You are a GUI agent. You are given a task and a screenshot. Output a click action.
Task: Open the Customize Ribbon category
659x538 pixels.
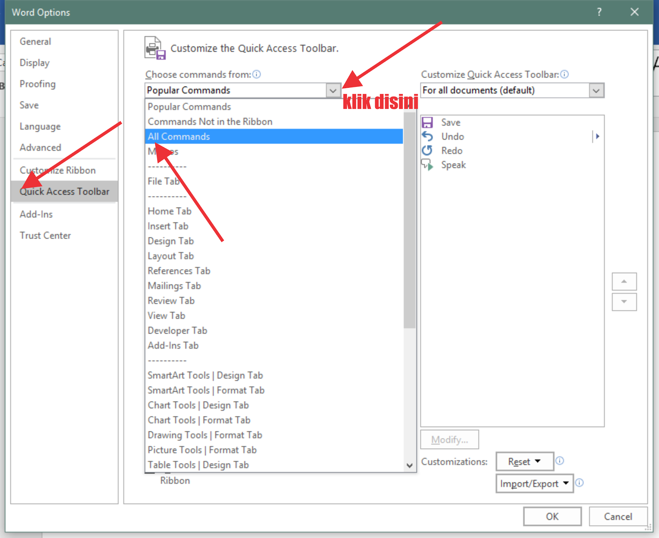64,170
